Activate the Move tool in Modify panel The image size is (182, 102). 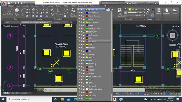coord(33,9)
